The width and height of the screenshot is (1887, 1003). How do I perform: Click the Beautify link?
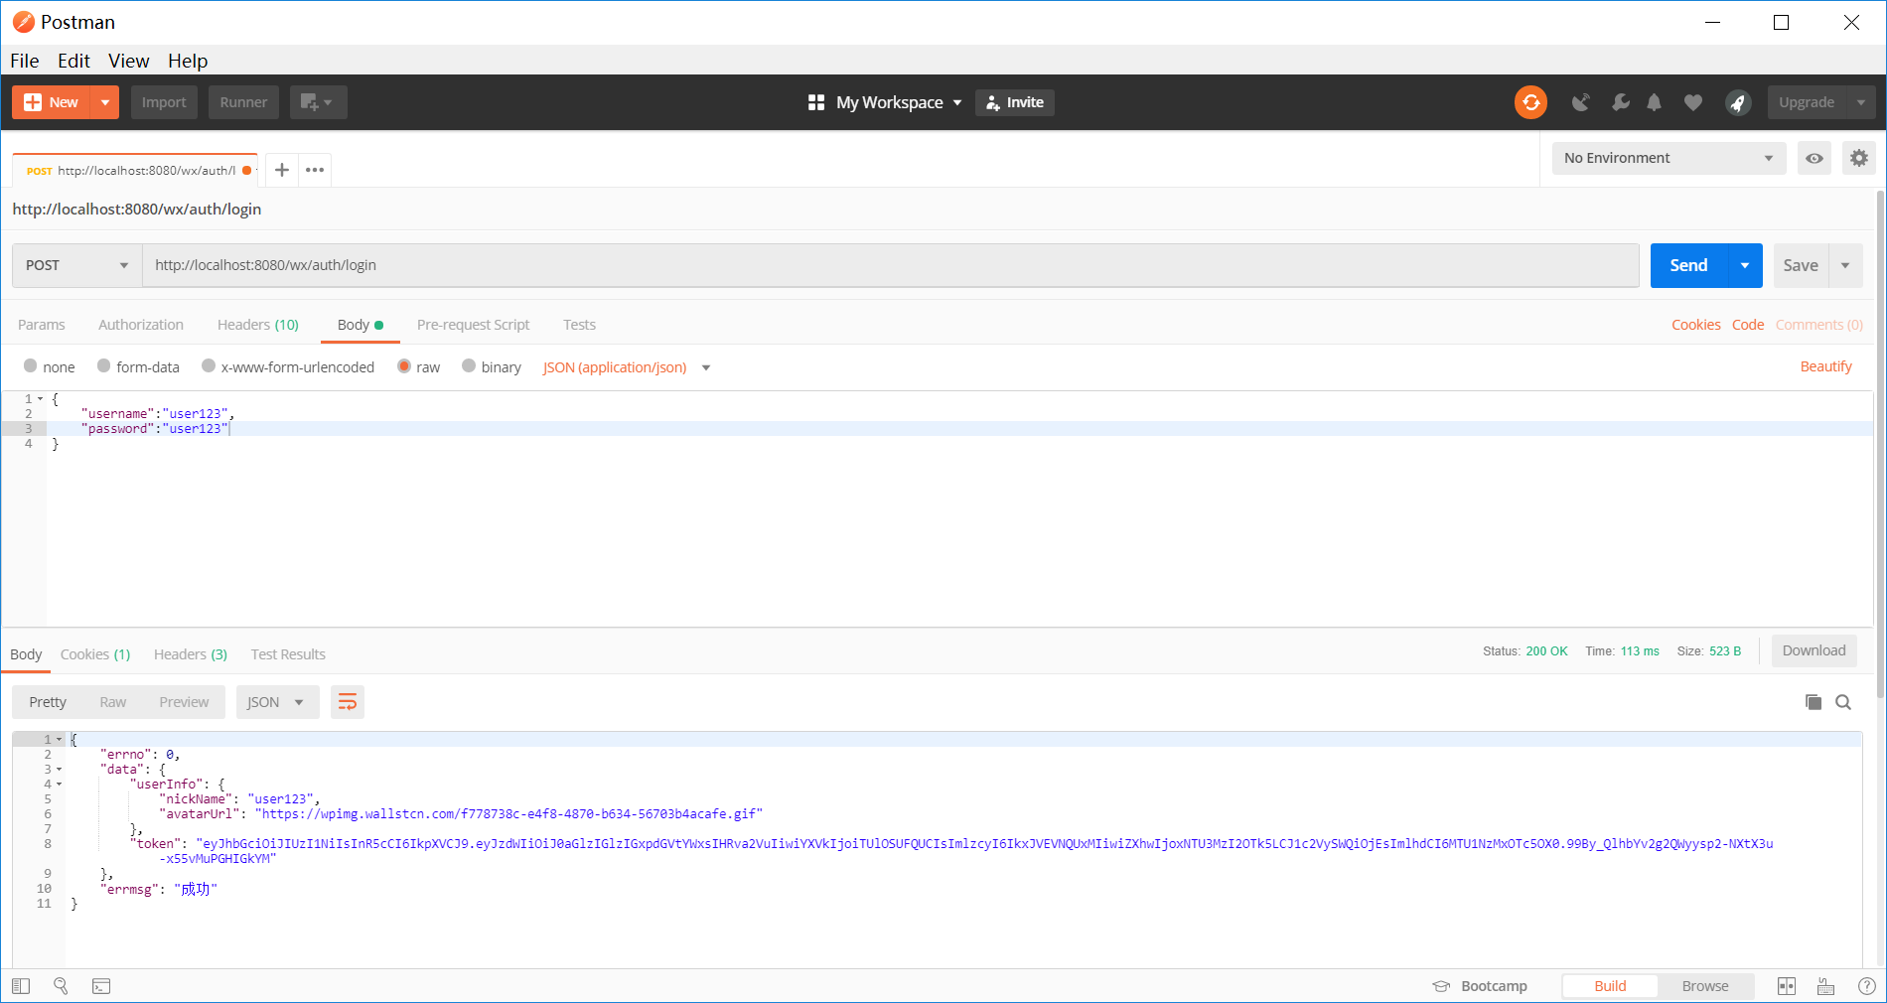(1825, 366)
